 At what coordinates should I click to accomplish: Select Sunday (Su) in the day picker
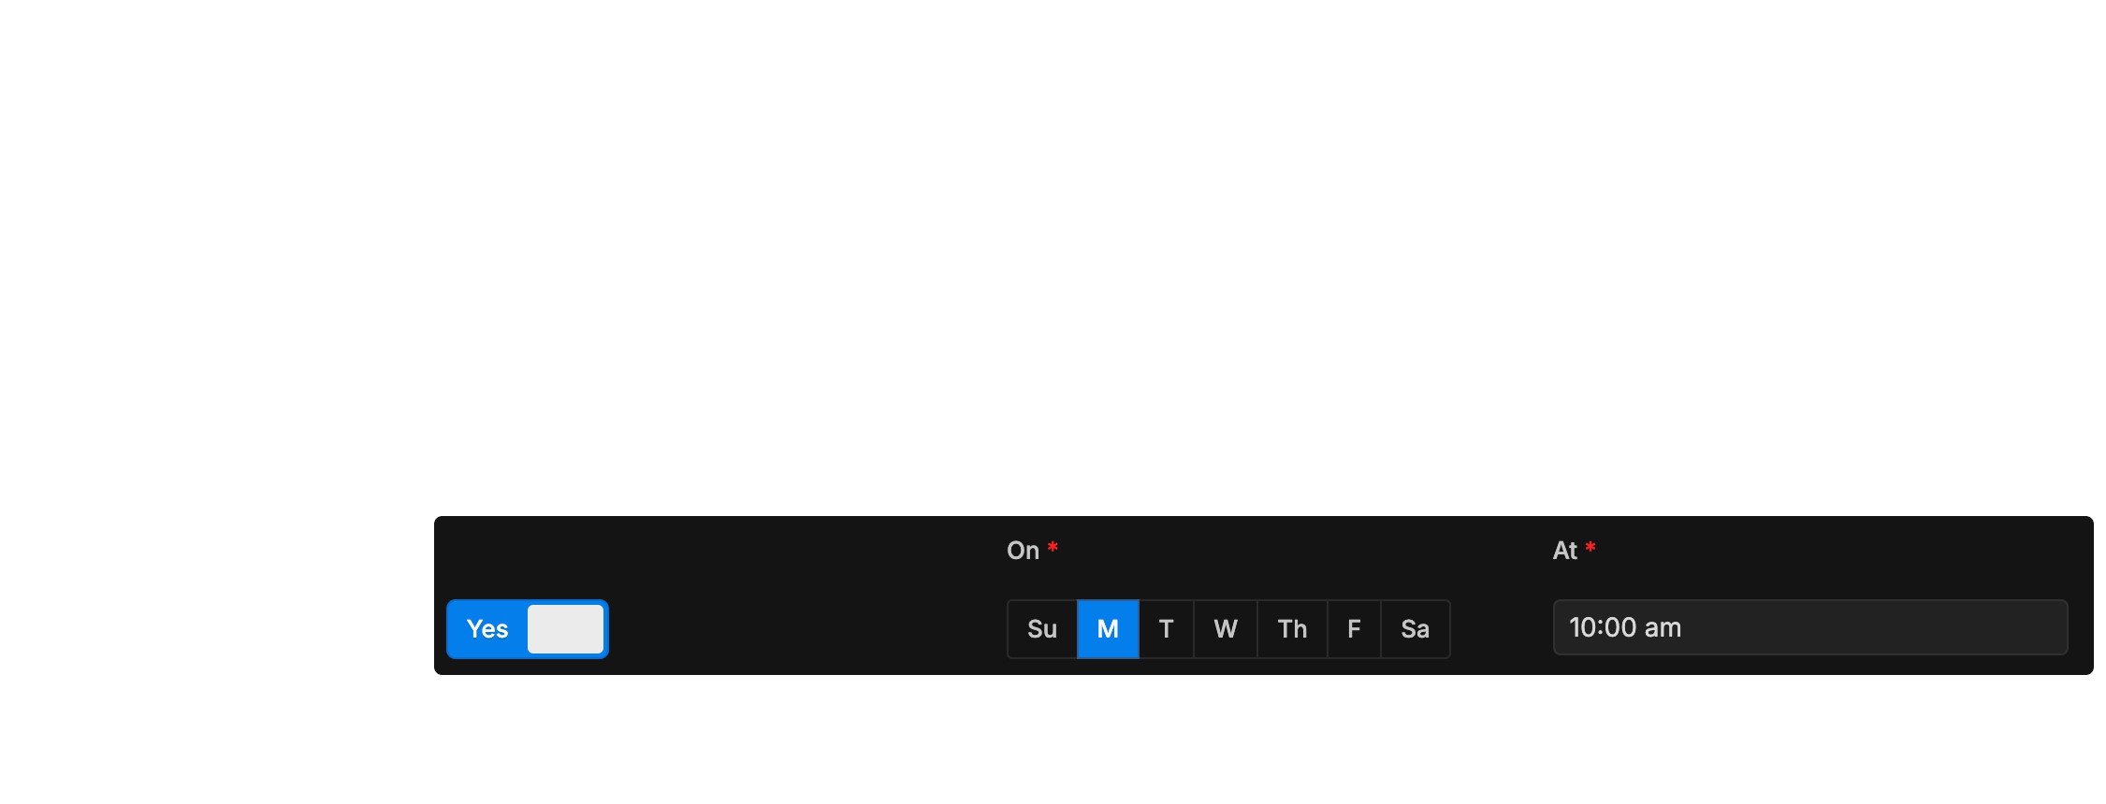(1042, 629)
